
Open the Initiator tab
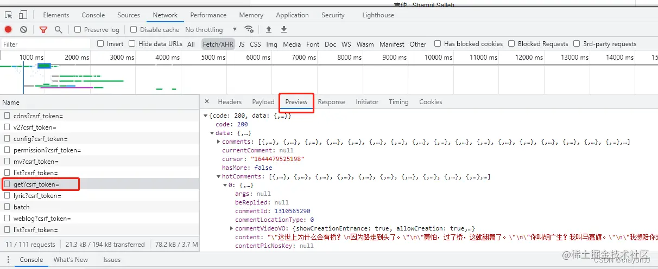[x=367, y=102]
